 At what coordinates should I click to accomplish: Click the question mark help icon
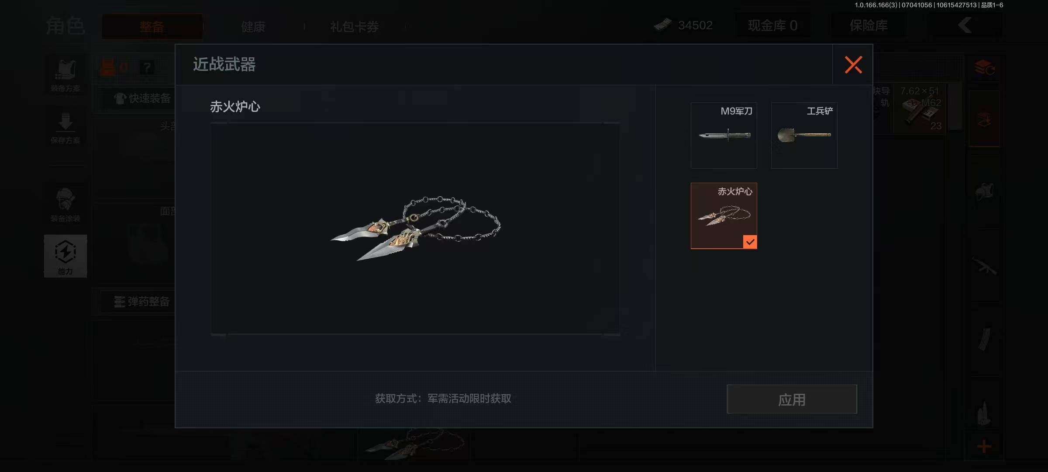point(147,68)
